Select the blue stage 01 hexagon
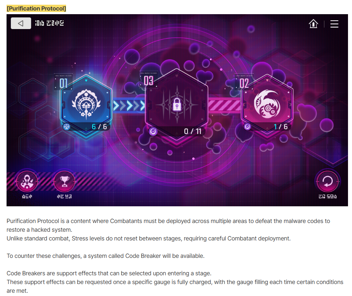This screenshot has width=352, height=296. pos(86,104)
